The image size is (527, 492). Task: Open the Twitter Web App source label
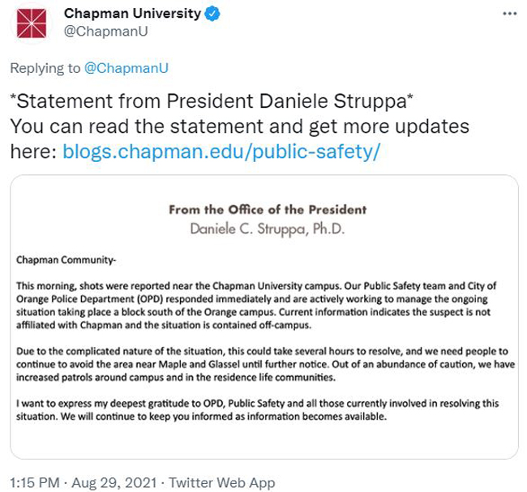pyautogui.click(x=222, y=482)
